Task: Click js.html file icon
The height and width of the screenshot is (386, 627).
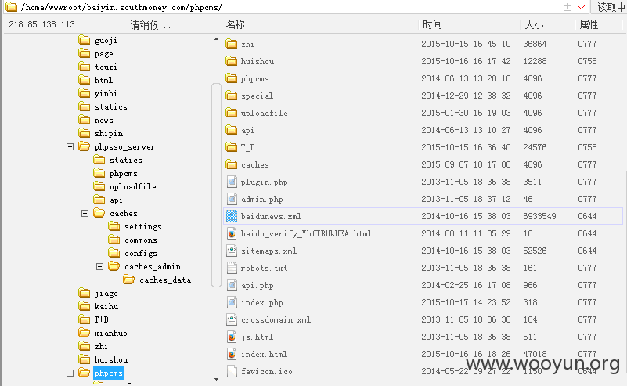Action: coord(232,337)
